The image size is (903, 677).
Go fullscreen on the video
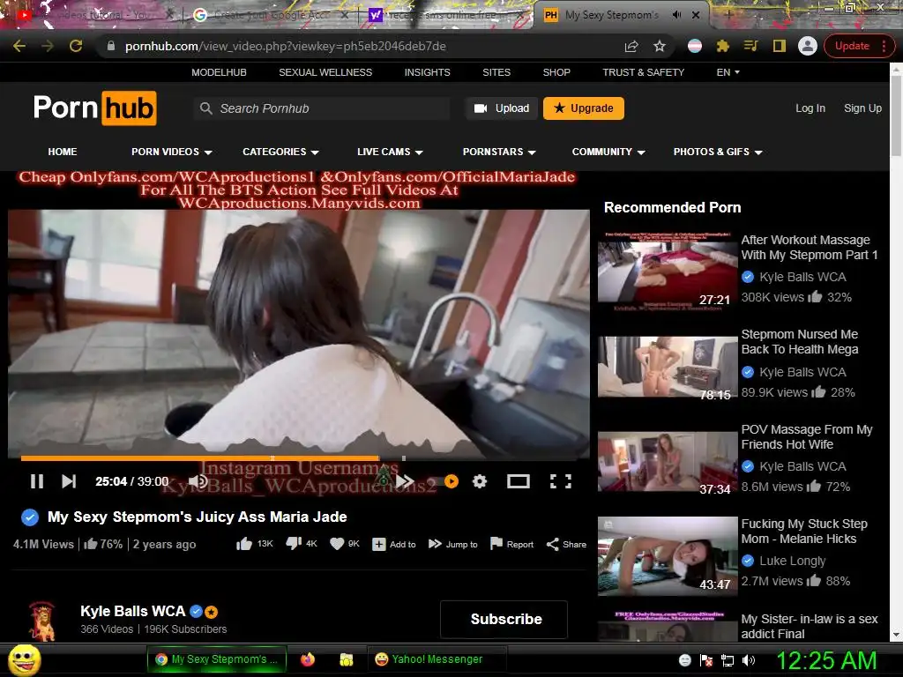(x=560, y=481)
